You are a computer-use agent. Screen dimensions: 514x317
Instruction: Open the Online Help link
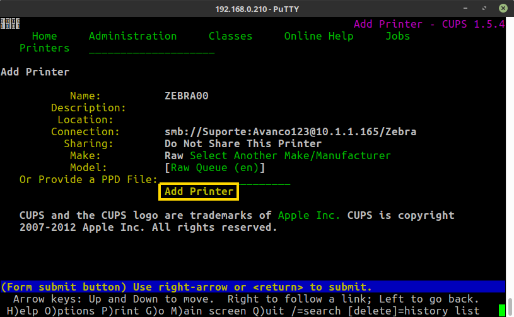[x=318, y=36]
